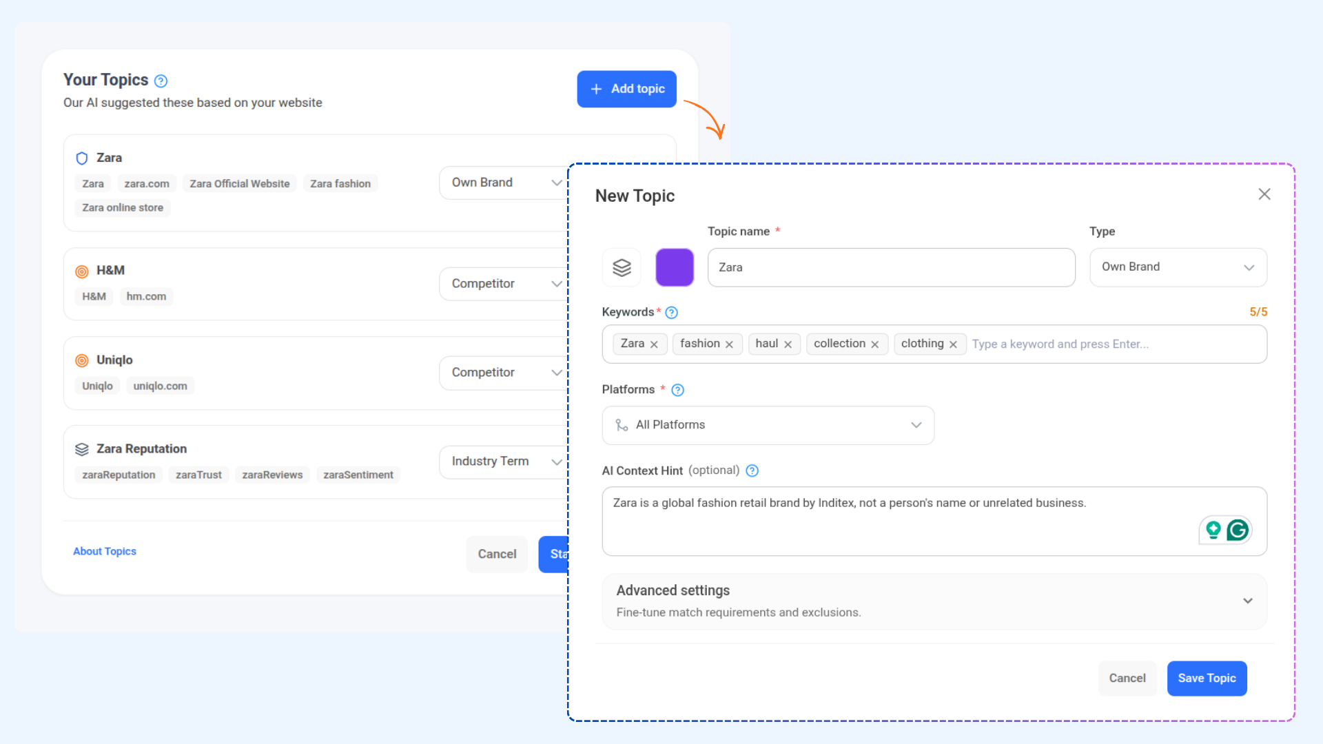The width and height of the screenshot is (1323, 744).
Task: Click the Zara online store tag
Action: coord(123,207)
